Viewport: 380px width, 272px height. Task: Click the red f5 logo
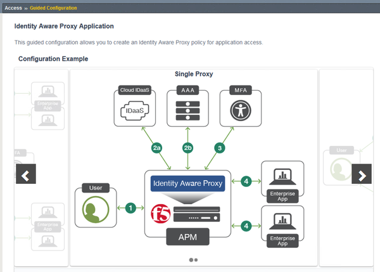click(x=160, y=214)
